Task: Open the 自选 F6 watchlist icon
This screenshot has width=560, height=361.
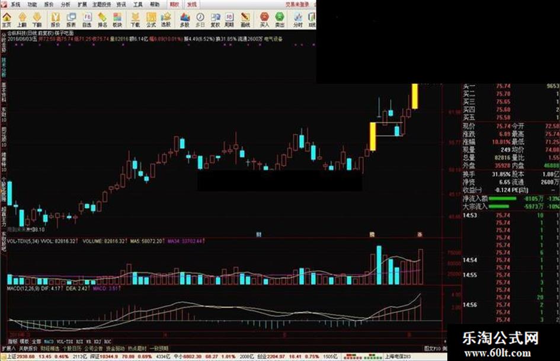Action: (x=87, y=20)
